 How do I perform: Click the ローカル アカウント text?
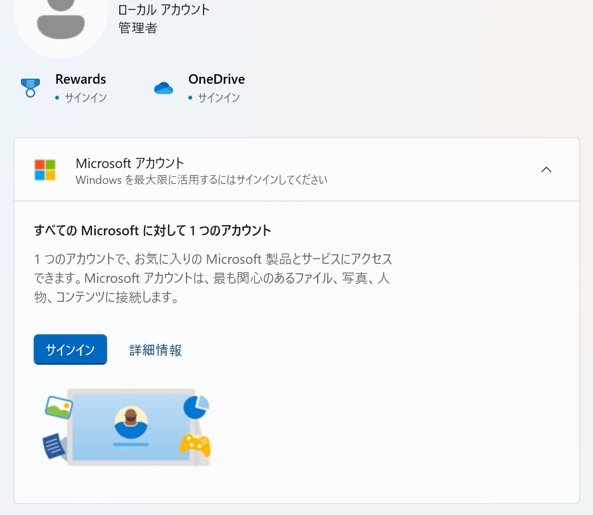(x=164, y=10)
